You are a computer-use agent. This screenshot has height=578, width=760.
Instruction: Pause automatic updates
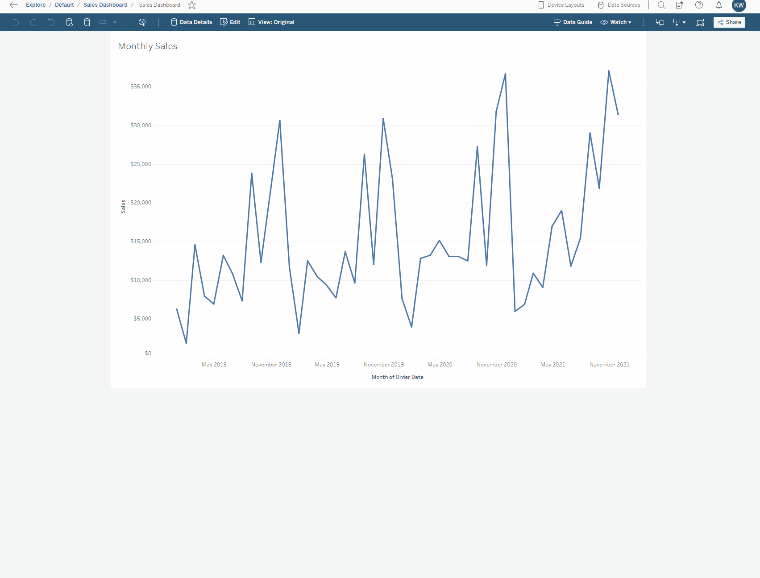pos(87,22)
